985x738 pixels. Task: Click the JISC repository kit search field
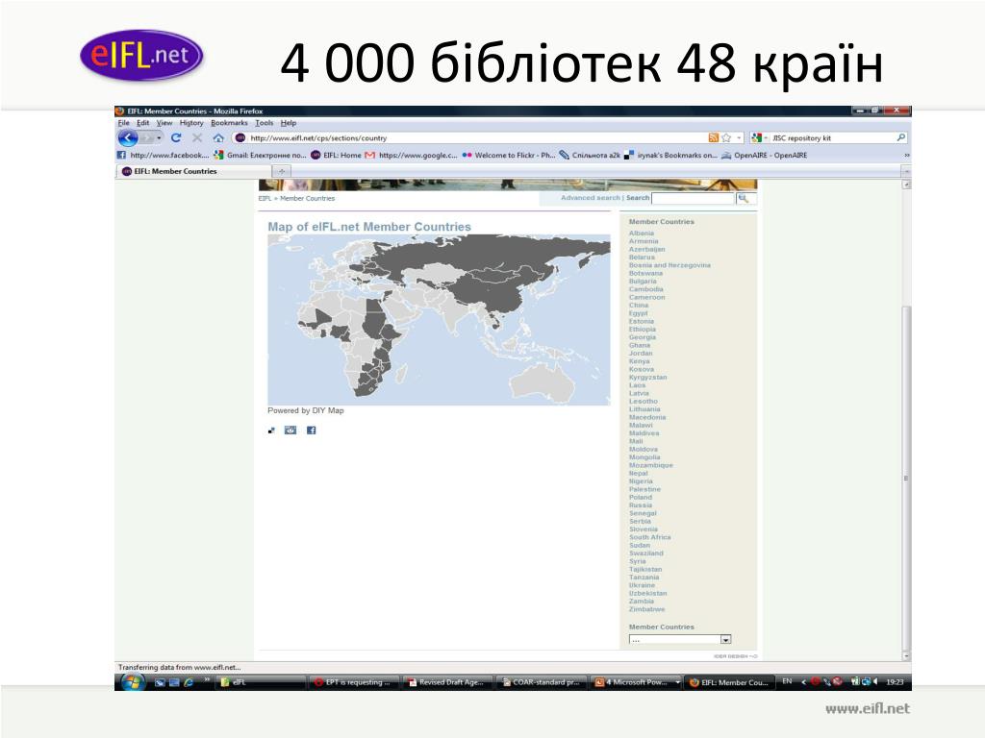click(x=833, y=138)
